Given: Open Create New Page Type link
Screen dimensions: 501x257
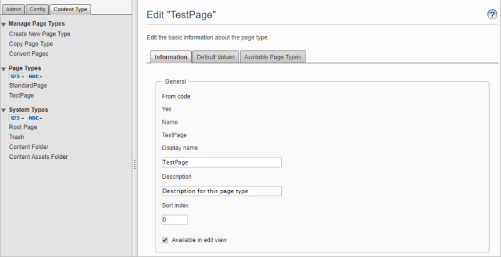Looking at the screenshot, I should [39, 34].
